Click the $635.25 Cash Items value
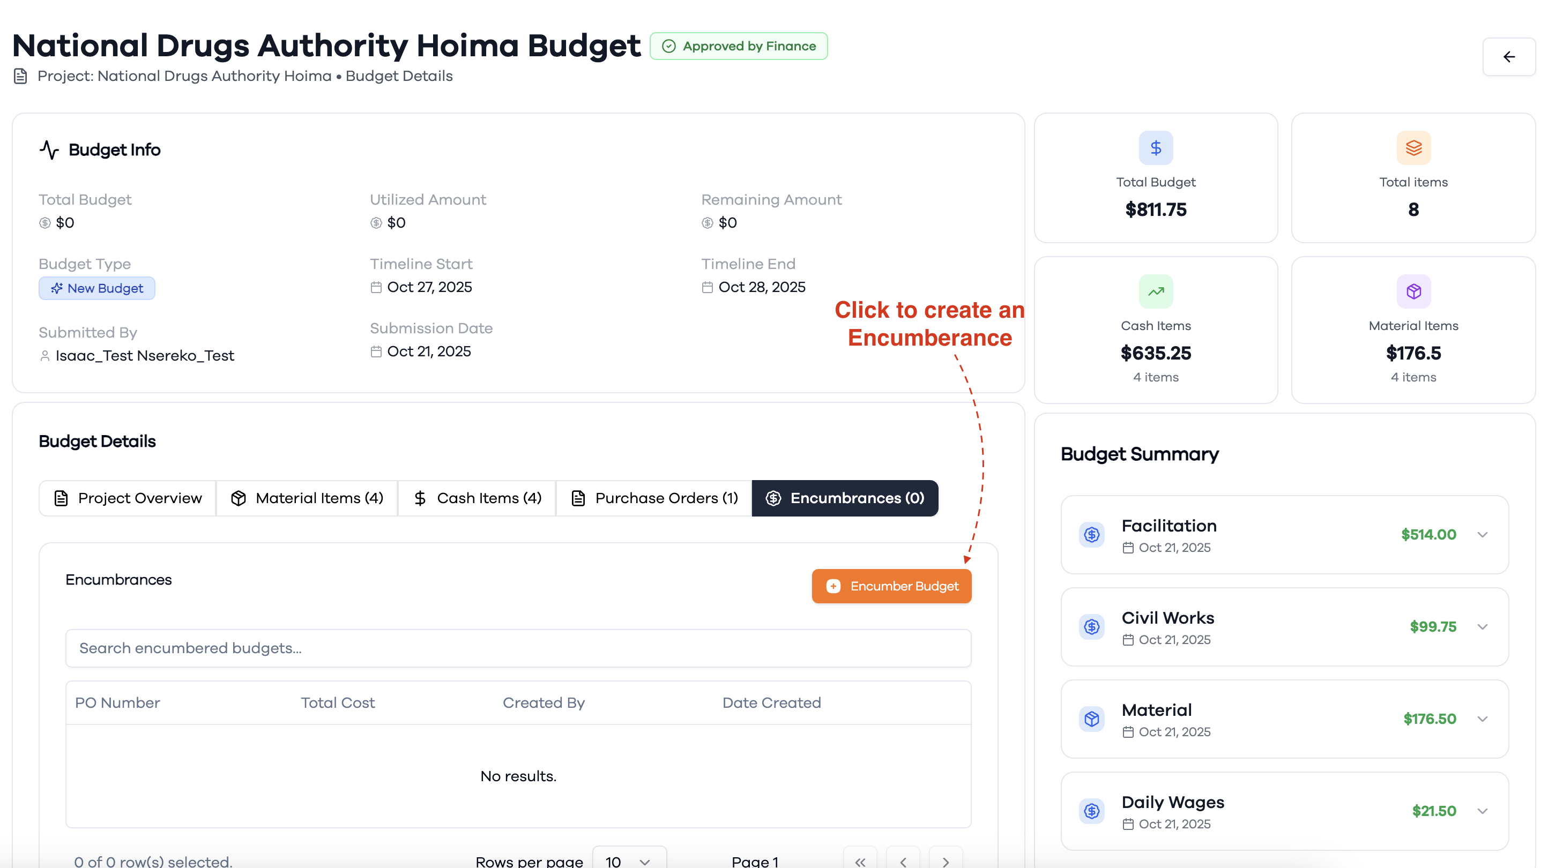The image size is (1548, 868). (1156, 353)
